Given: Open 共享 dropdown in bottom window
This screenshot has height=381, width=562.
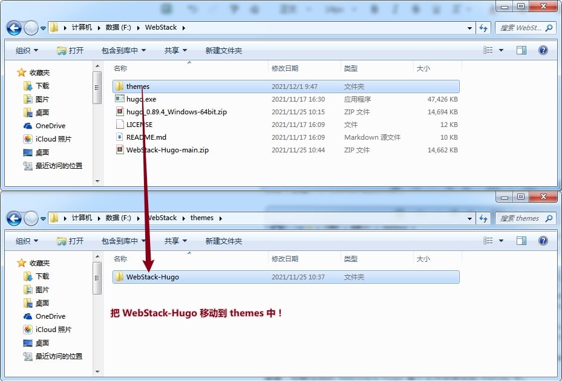Looking at the screenshot, I should click(x=175, y=241).
